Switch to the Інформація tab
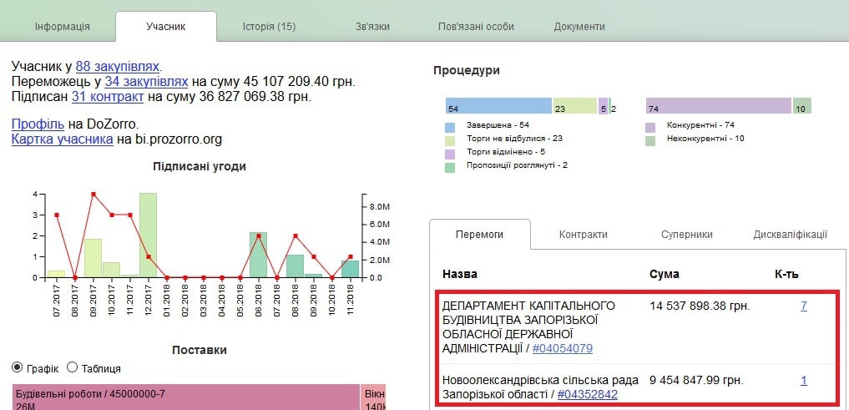849x410 pixels. click(62, 27)
